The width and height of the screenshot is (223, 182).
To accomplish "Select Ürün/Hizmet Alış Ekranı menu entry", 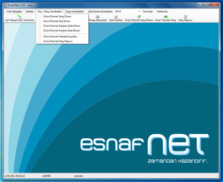I will click(x=62, y=21).
